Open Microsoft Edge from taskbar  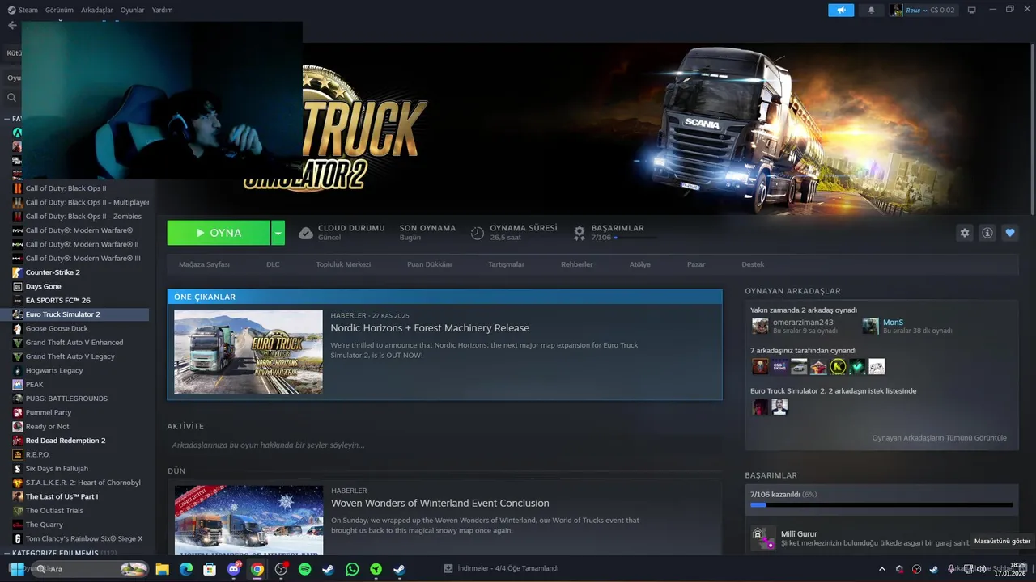(x=185, y=569)
